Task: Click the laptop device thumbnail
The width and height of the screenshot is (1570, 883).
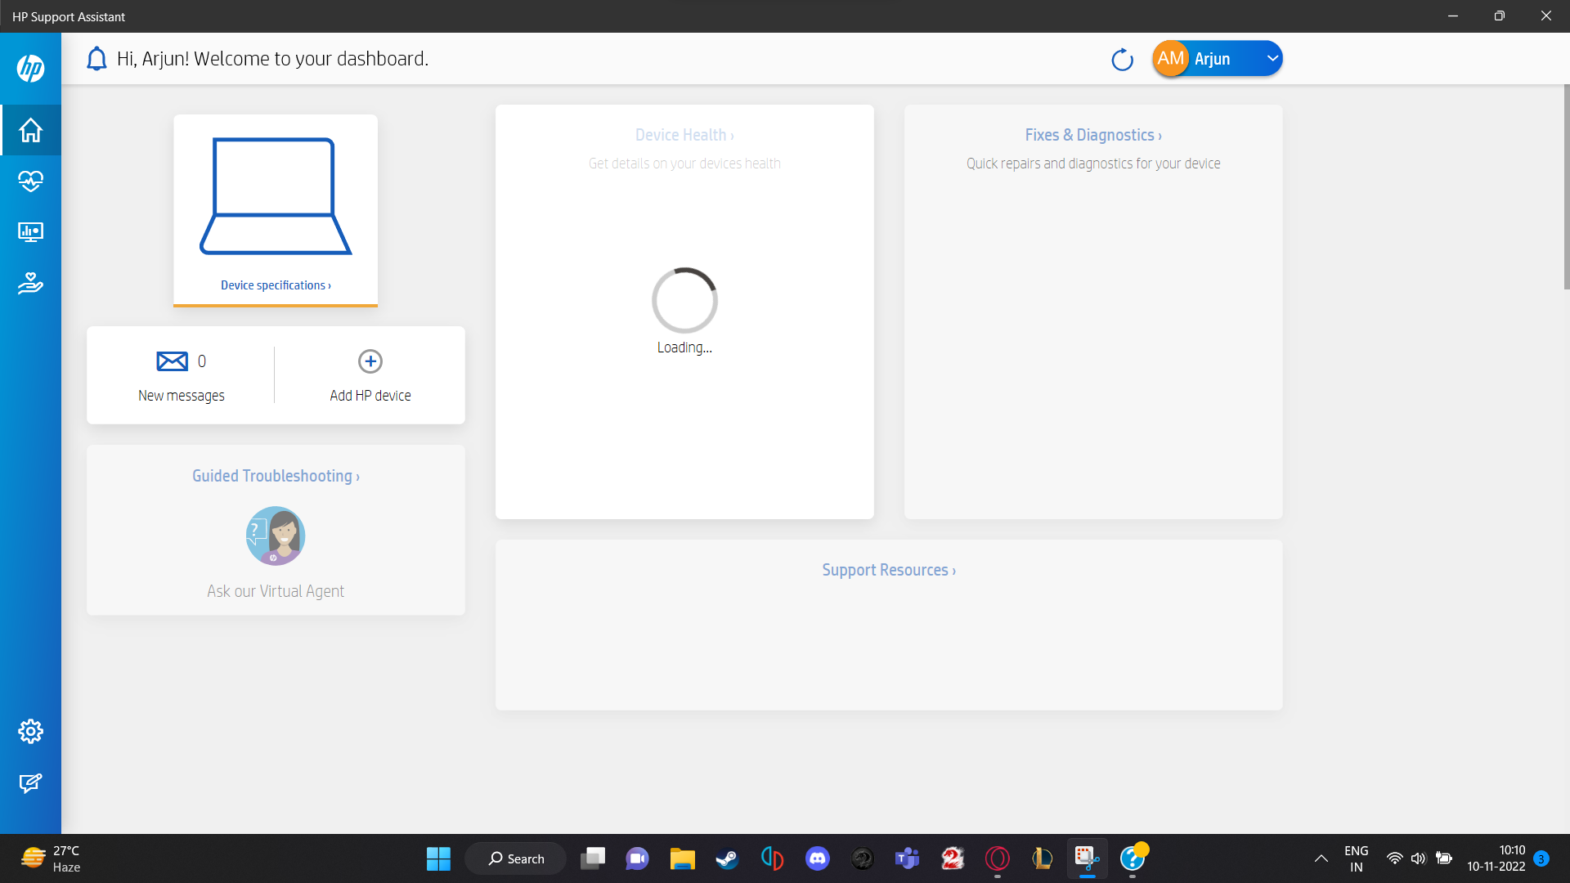Action: [276, 196]
